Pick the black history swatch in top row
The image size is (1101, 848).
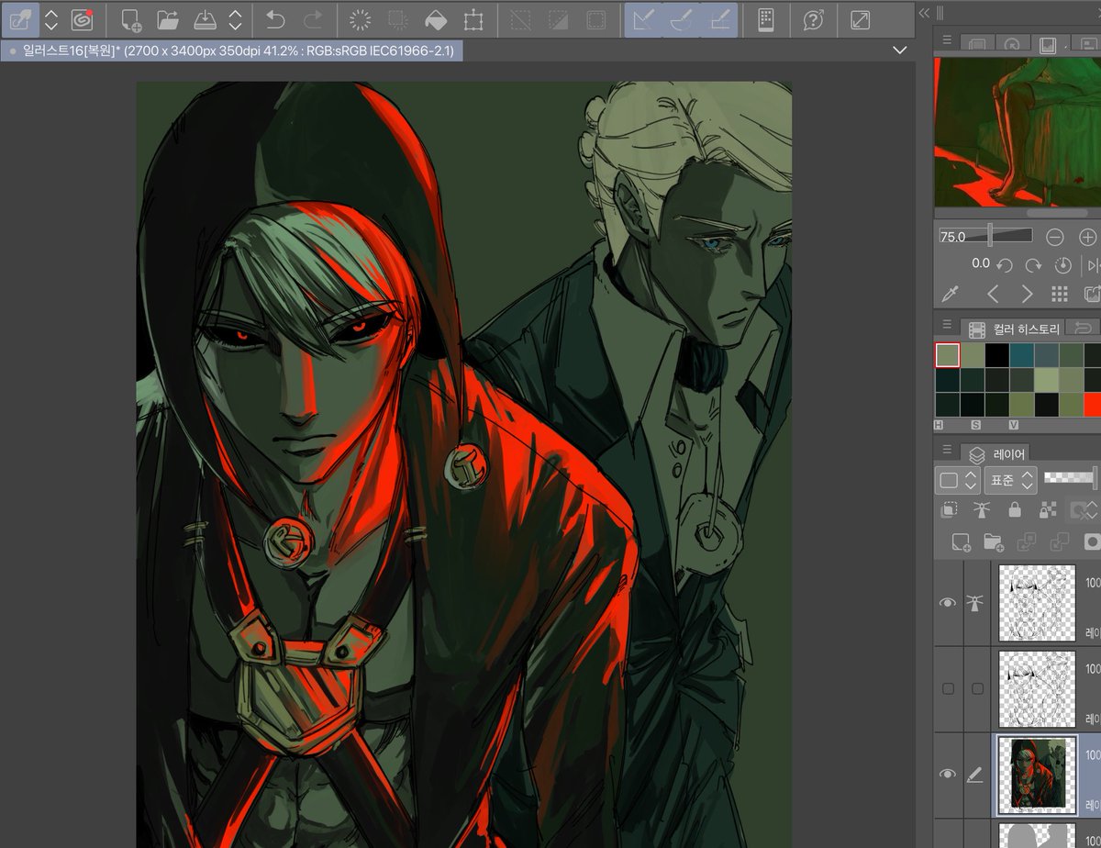(996, 355)
